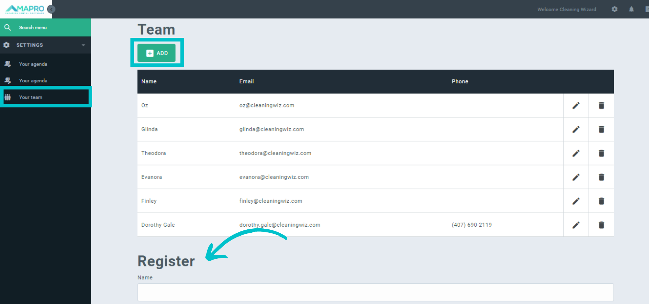Collapse sidebar with the arrow beside logo
This screenshot has height=304, width=649.
coord(51,9)
